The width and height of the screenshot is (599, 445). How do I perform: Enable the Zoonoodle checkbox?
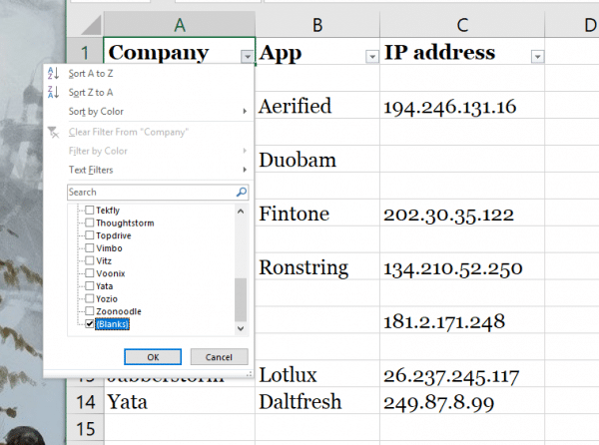[90, 311]
